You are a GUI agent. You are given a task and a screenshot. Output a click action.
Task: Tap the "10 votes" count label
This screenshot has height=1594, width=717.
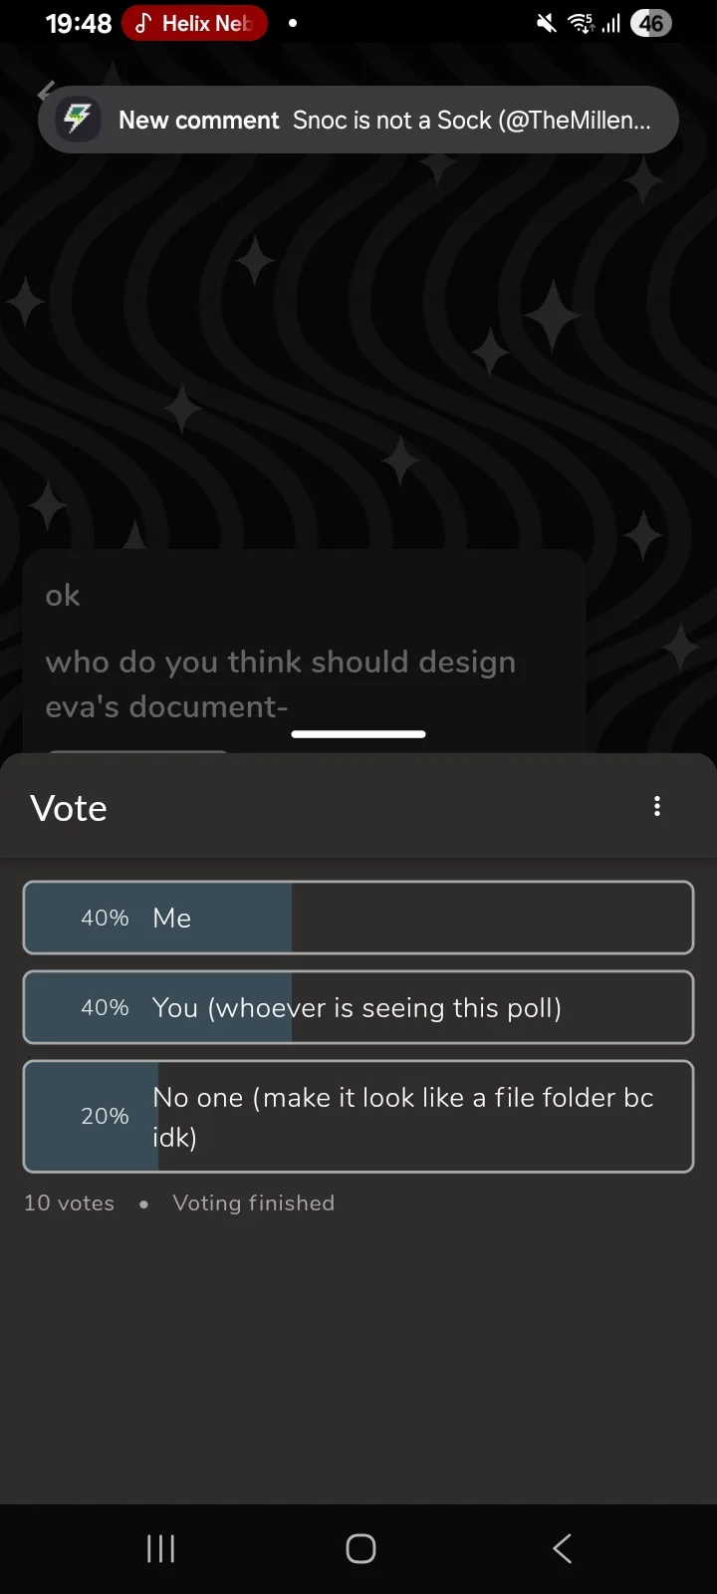pyautogui.click(x=70, y=1203)
